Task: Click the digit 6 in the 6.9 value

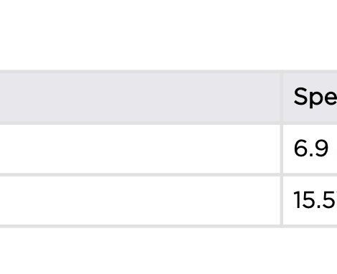Action: pos(300,148)
